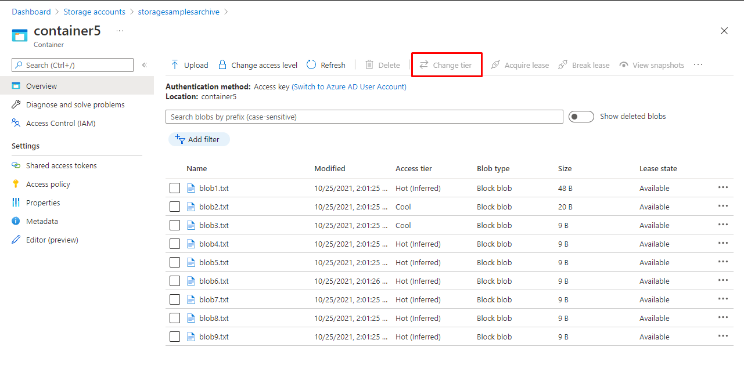This screenshot has height=365, width=744.
Task: Select Metadata in the sidebar
Action: coord(42,221)
